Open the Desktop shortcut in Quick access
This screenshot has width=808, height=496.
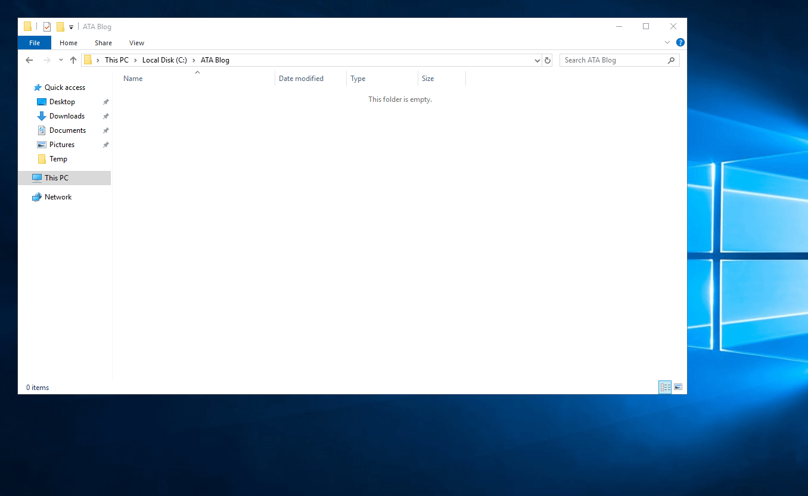pos(62,101)
